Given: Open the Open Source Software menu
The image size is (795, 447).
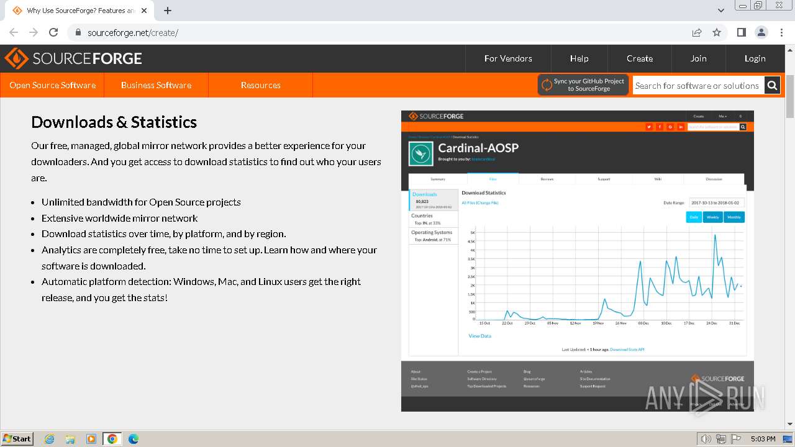Looking at the screenshot, I should point(52,85).
